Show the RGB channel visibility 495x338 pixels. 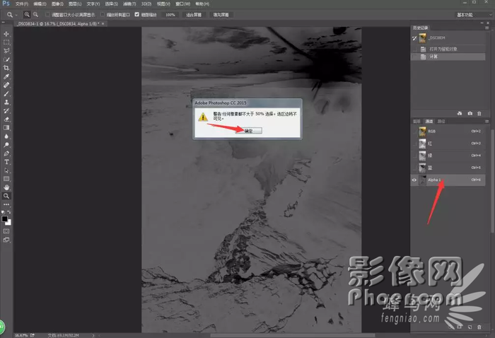pos(414,132)
